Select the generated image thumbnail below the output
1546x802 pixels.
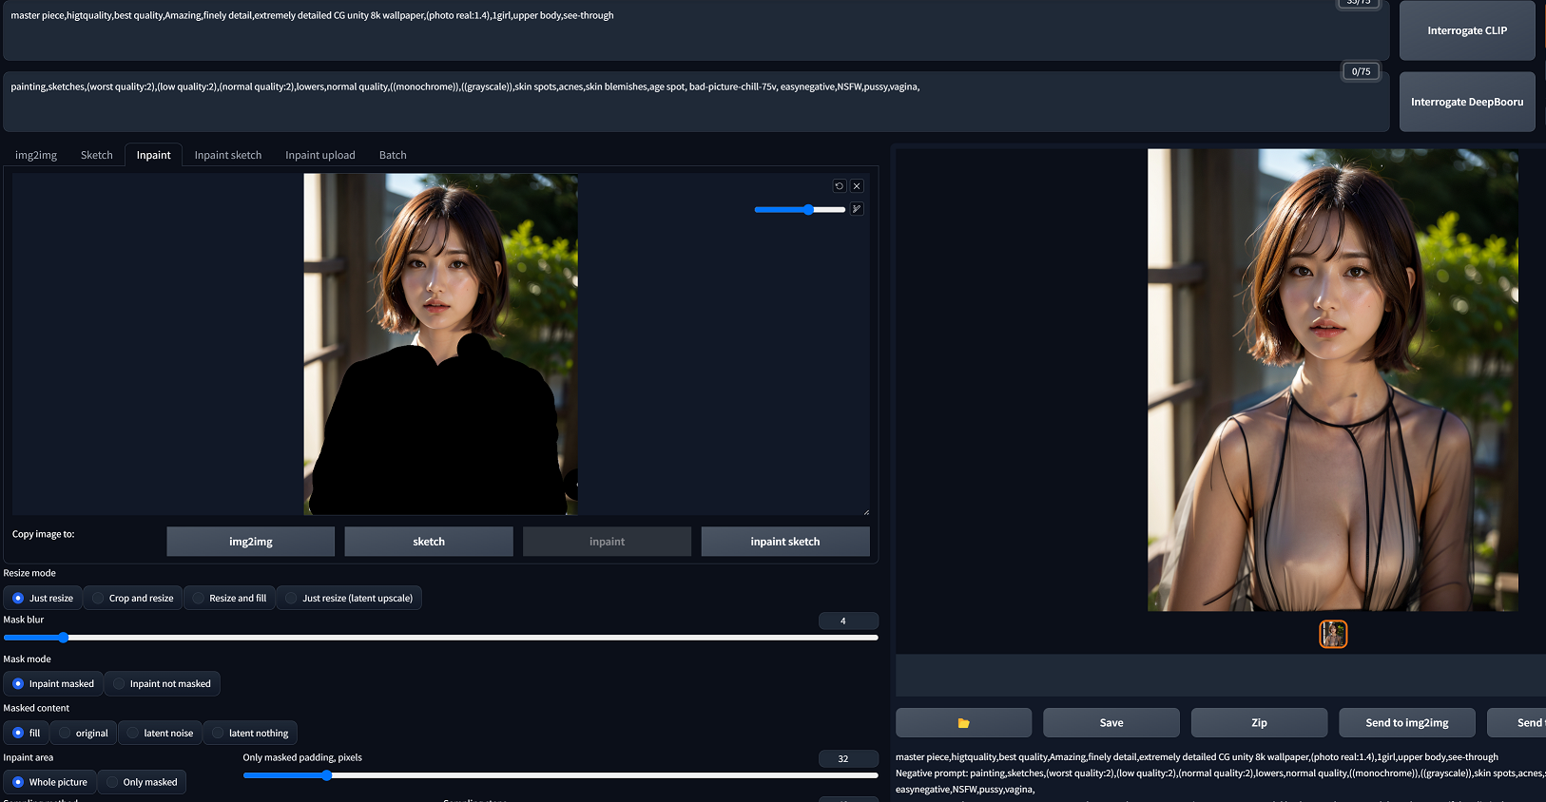pyautogui.click(x=1333, y=634)
